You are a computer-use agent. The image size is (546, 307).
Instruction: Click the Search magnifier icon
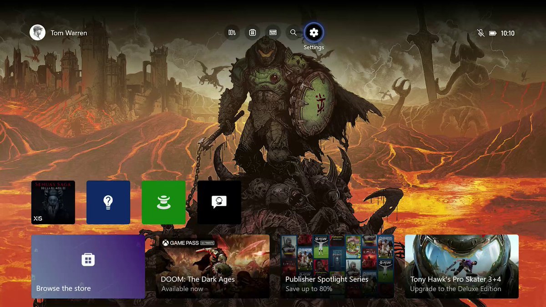[293, 33]
